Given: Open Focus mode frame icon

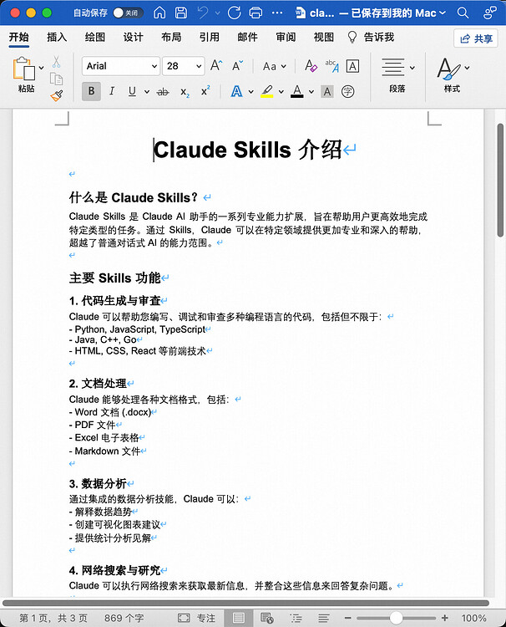Looking at the screenshot, I should tap(184, 618).
